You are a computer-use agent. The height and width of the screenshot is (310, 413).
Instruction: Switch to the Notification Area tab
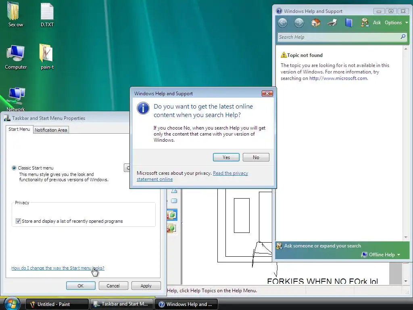click(x=51, y=130)
